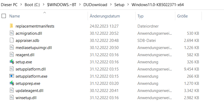
Task: Click the setup.exe shield icon
Action: [x=12, y=62]
